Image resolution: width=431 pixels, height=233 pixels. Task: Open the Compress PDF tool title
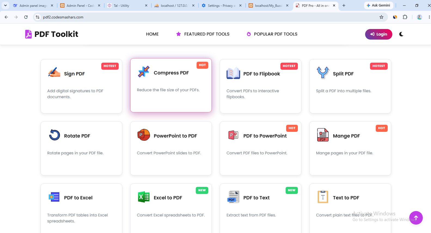point(171,73)
